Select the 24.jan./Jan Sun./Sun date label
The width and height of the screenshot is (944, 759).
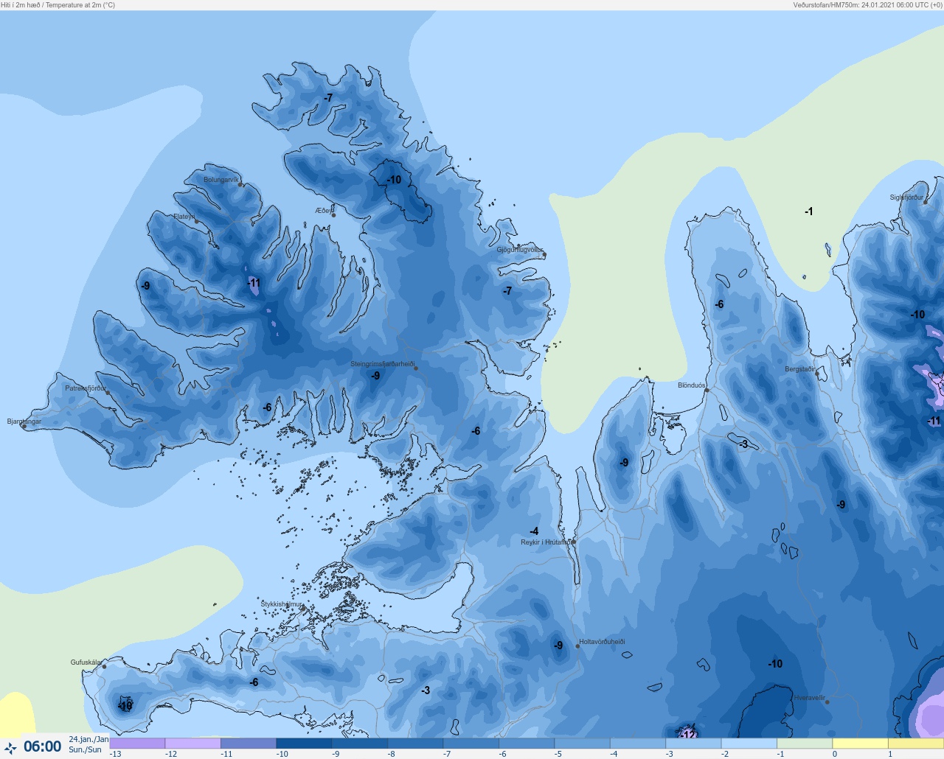(88, 744)
